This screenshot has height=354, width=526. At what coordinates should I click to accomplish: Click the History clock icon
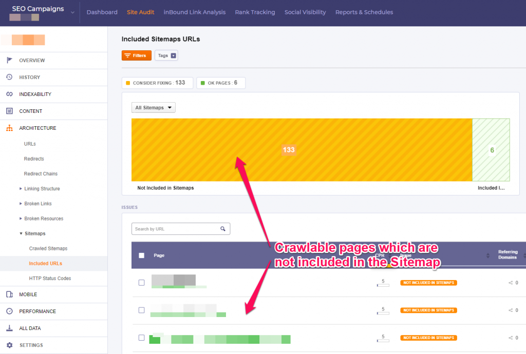9,77
